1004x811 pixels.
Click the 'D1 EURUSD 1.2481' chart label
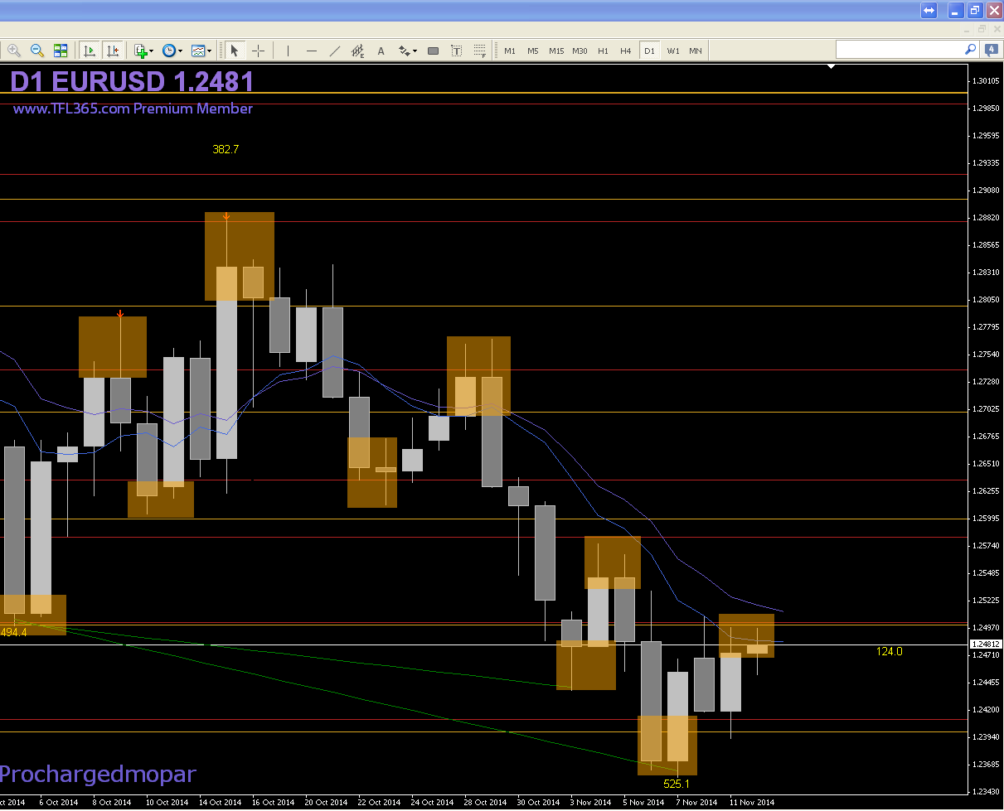(132, 81)
